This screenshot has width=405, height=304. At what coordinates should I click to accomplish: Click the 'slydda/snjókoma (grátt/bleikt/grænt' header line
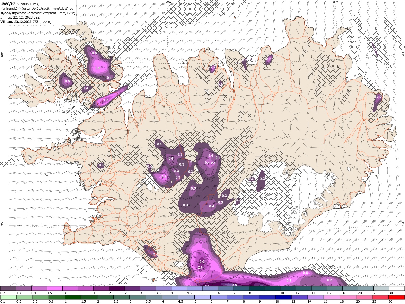coord(38,13)
